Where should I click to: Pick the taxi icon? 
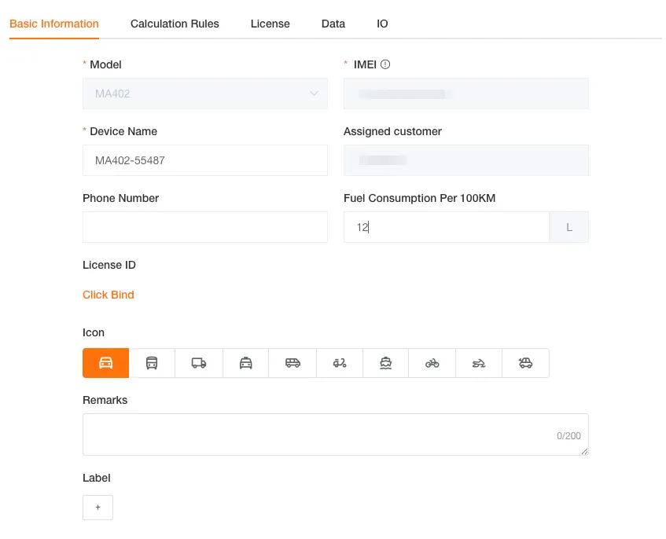[x=245, y=363]
